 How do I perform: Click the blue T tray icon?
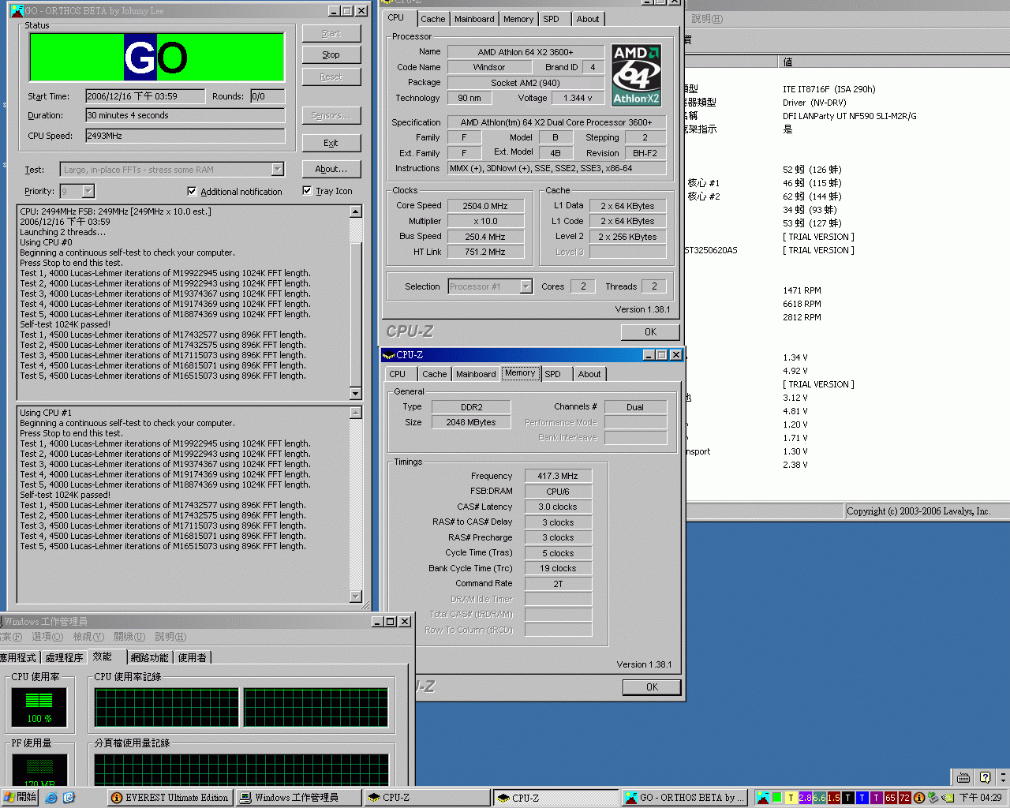click(x=862, y=798)
